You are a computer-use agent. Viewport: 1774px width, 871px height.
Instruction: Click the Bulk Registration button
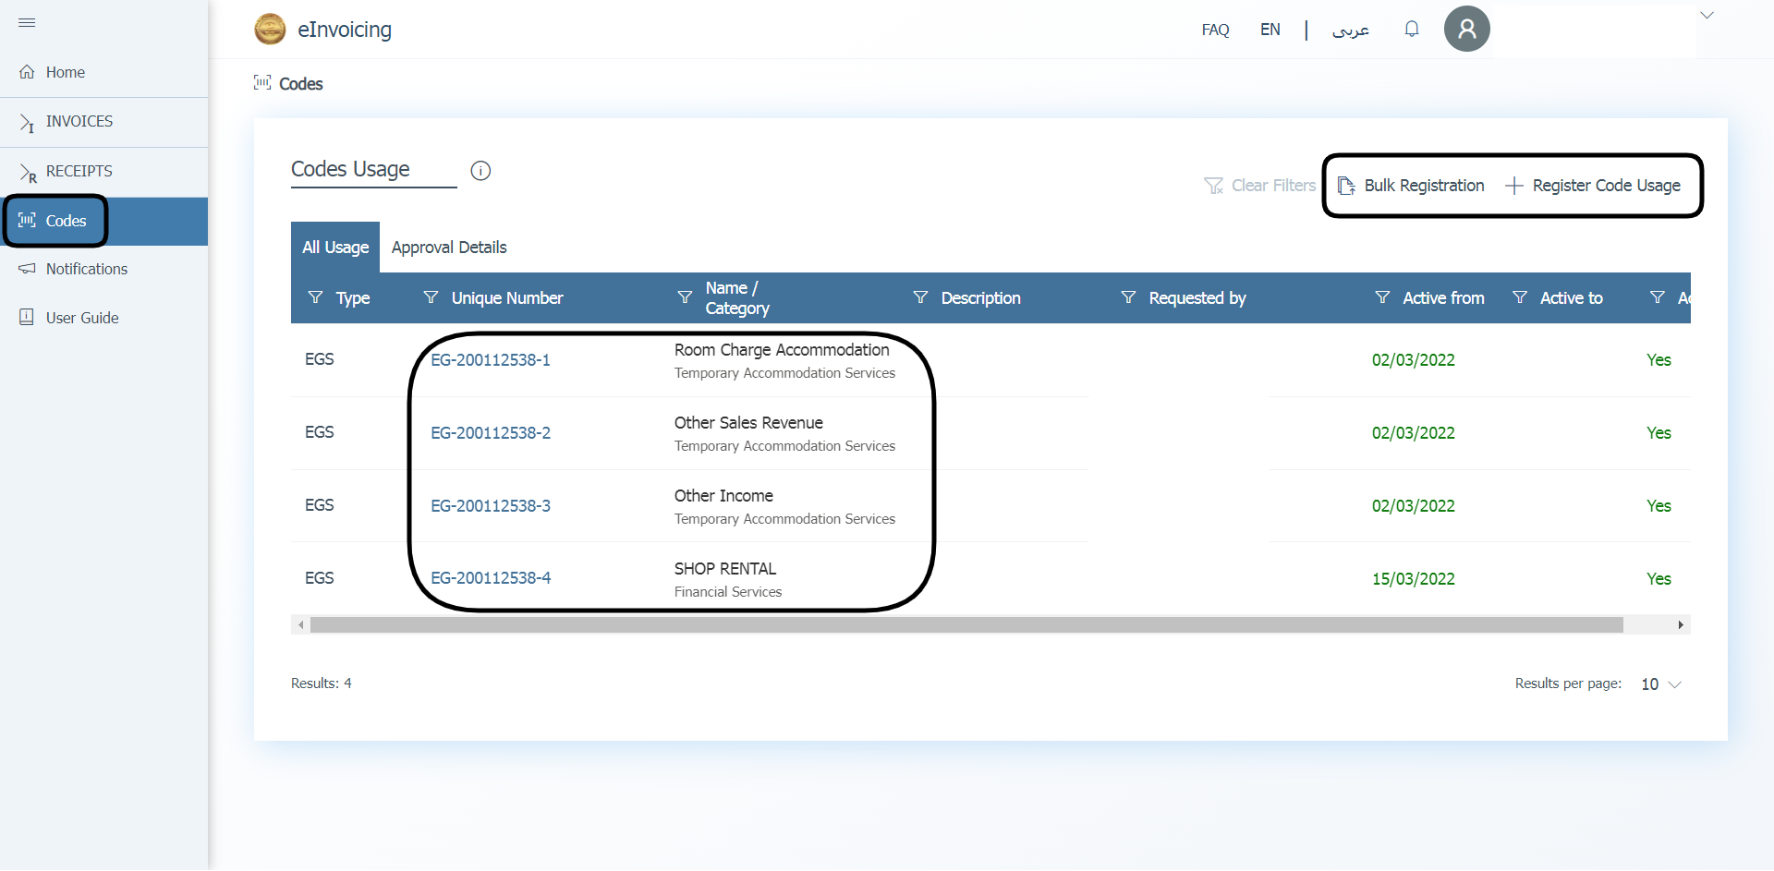(1411, 186)
